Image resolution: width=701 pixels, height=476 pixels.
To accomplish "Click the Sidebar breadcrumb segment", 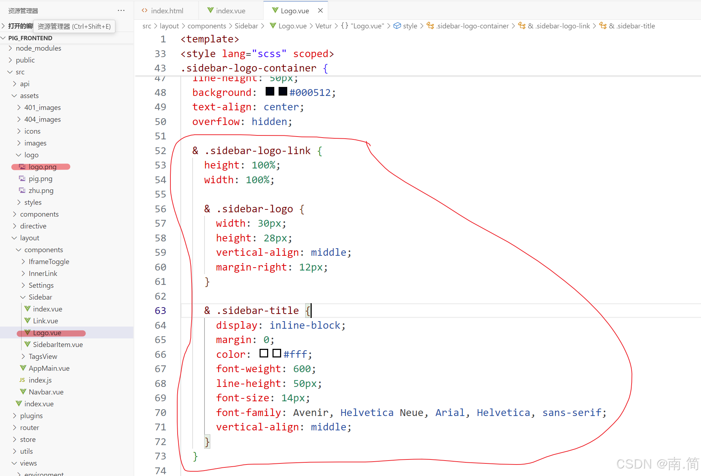I will 246,26.
